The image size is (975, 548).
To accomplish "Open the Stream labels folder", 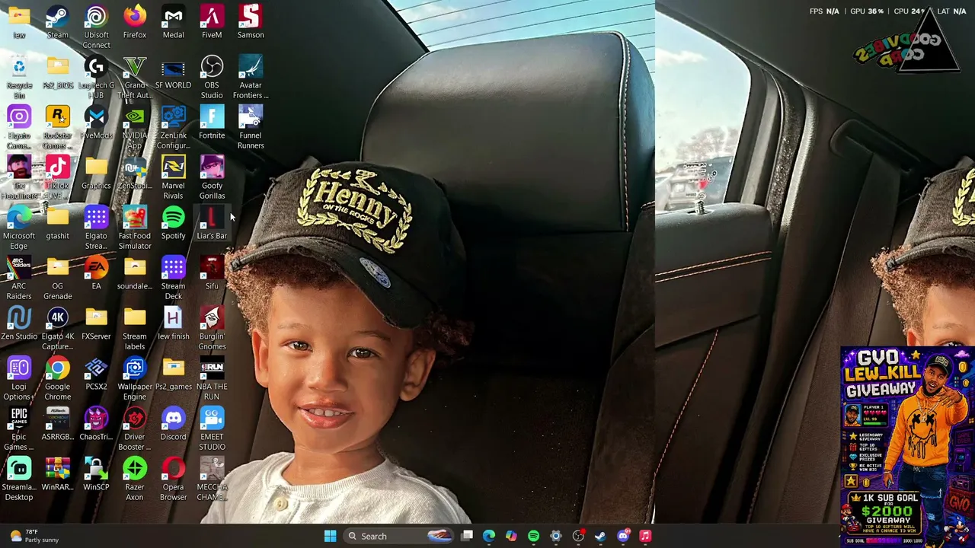I will (x=135, y=328).
